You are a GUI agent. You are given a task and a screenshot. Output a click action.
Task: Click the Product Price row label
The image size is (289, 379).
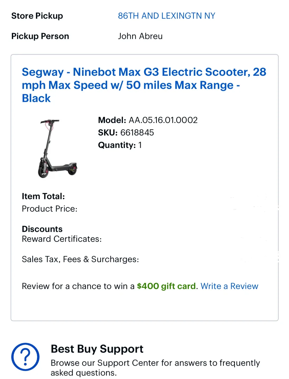point(50,209)
